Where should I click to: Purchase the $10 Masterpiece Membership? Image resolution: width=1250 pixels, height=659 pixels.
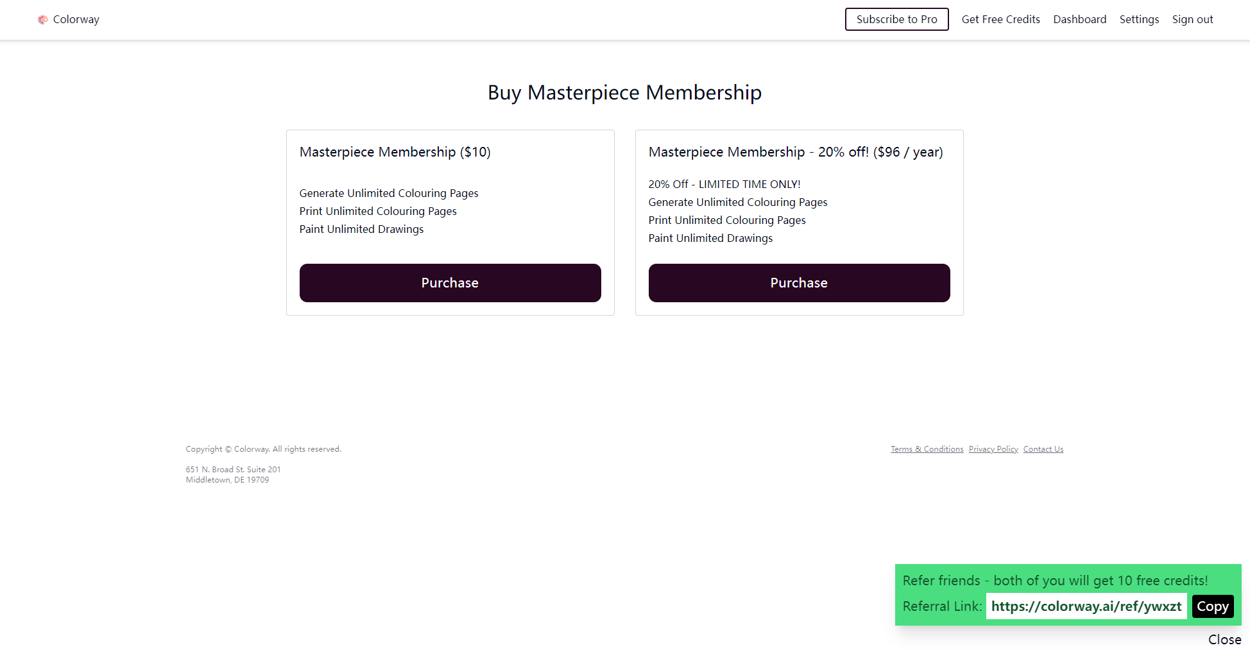pyautogui.click(x=450, y=283)
